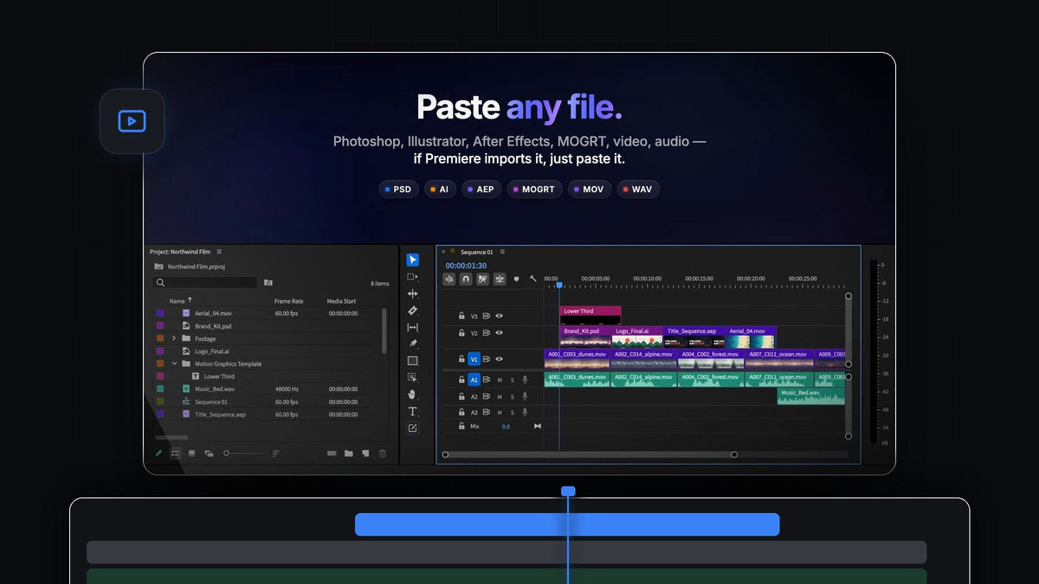Select the Razor tool
This screenshot has height=584, width=1039.
click(413, 311)
